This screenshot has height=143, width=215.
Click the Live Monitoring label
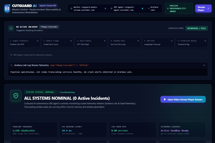click(67, 92)
